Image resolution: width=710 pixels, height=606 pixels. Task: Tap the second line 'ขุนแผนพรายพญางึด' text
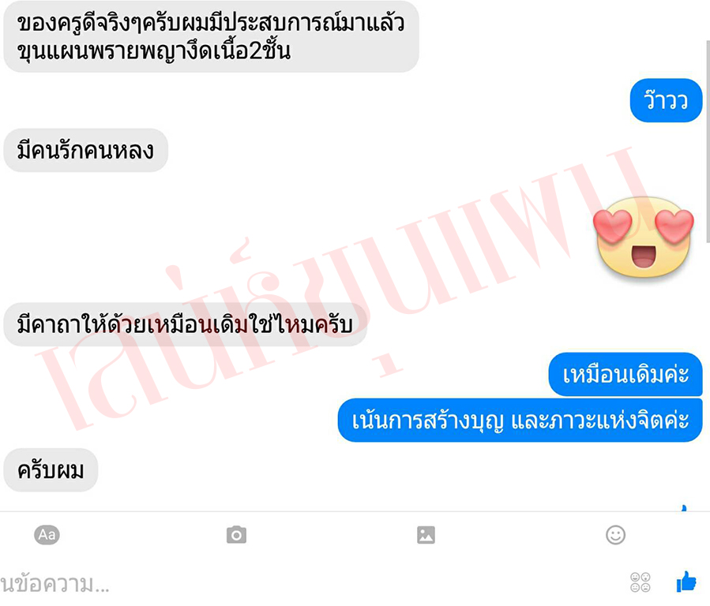coord(154,50)
